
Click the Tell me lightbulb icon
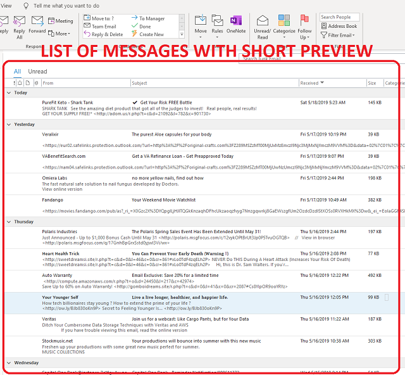tap(26, 6)
